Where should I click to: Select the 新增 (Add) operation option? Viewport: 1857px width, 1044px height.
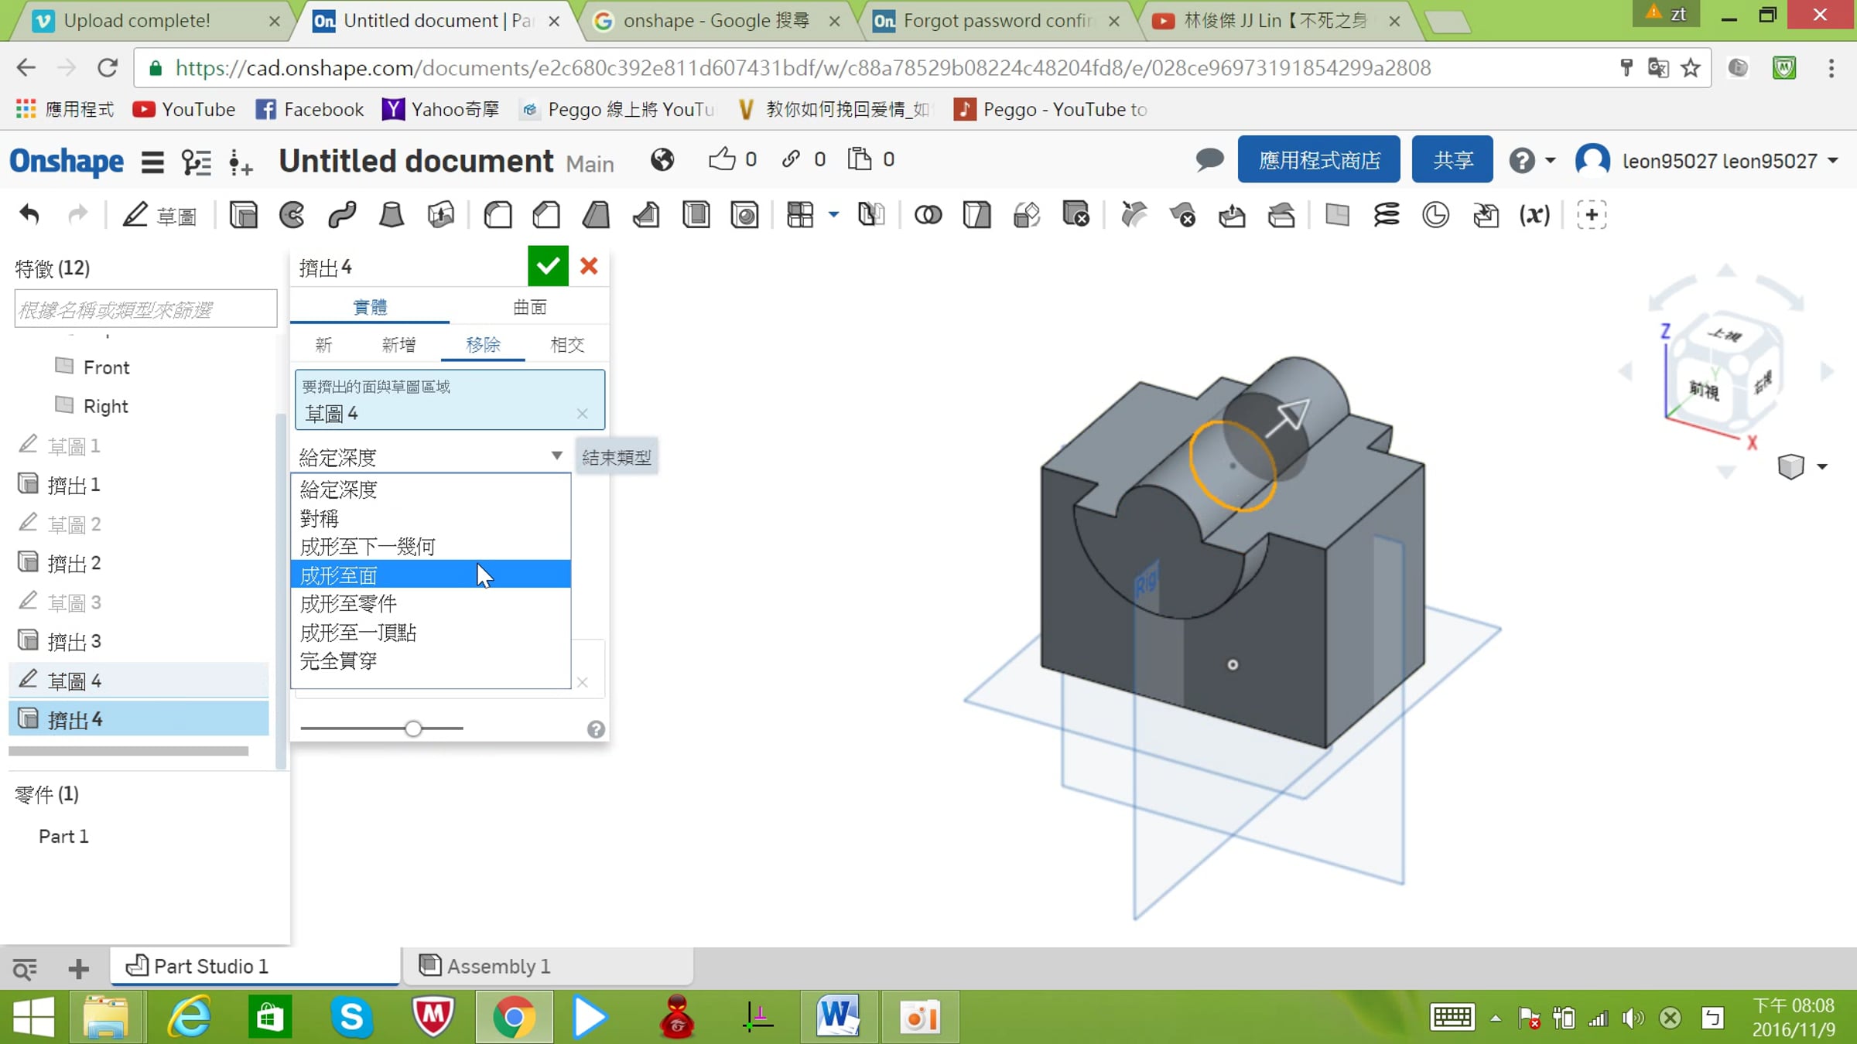(398, 345)
